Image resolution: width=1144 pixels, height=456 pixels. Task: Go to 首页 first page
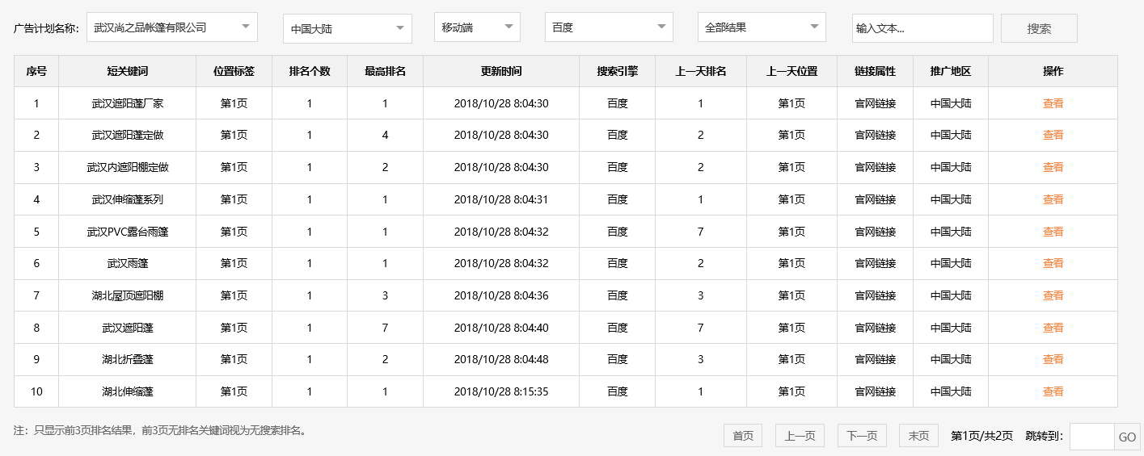point(742,436)
